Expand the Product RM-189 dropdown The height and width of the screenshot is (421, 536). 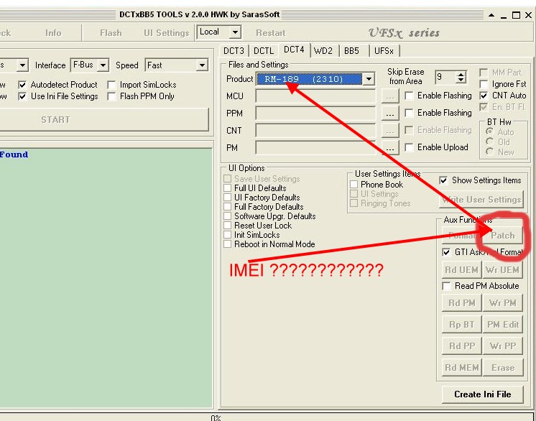(369, 79)
